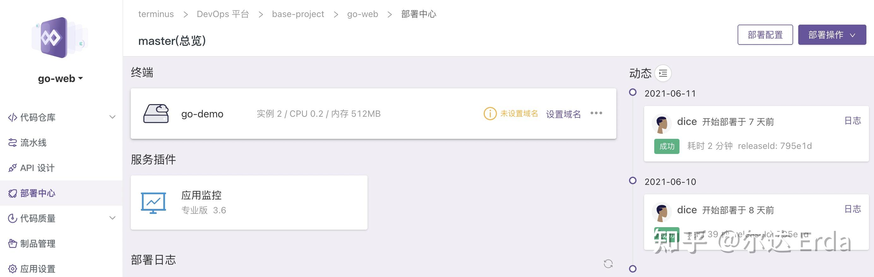Screen dimensions: 874x277
Task: Open 设置域名 for go-demo service
Action: [x=563, y=114]
